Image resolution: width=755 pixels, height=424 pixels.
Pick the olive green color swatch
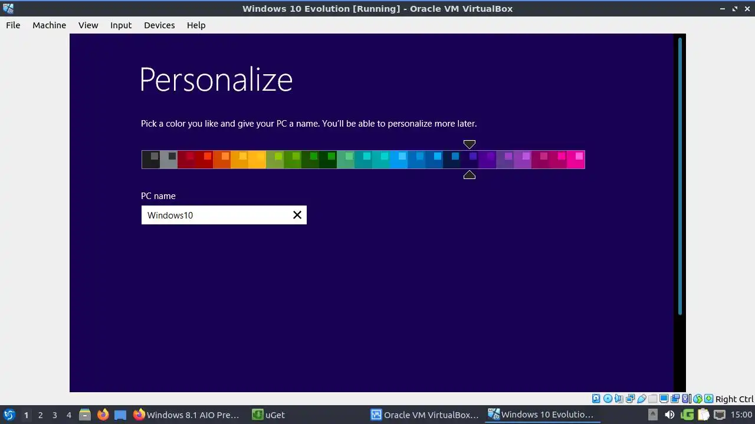coord(275,160)
